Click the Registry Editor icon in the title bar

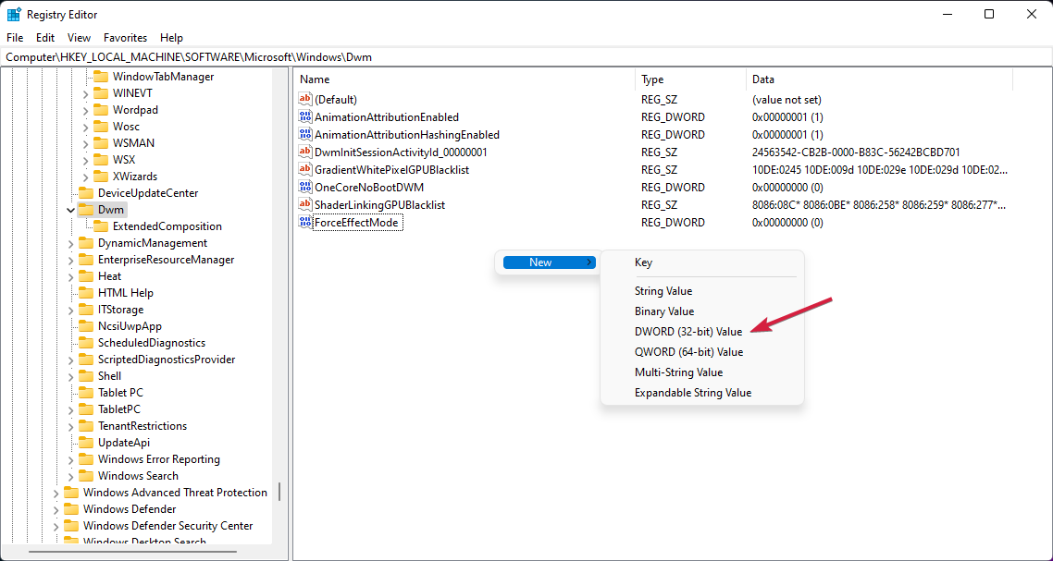point(14,14)
